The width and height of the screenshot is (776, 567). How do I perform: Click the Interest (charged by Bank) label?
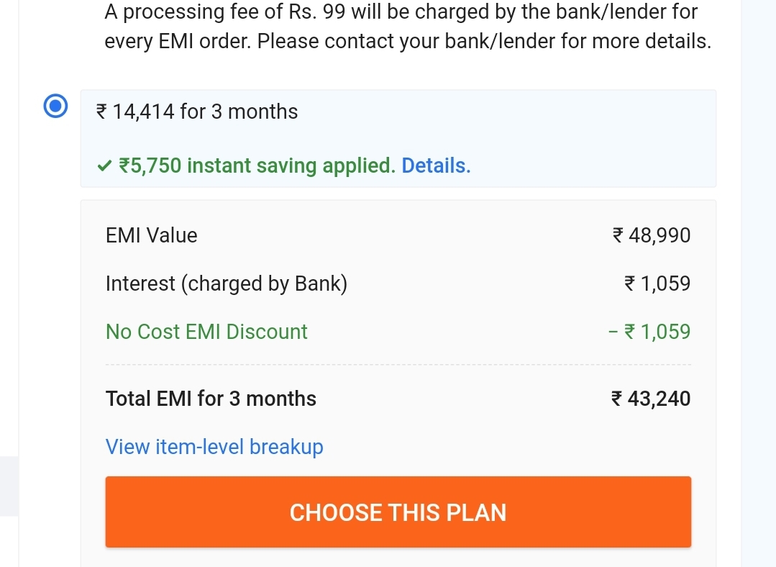click(227, 283)
